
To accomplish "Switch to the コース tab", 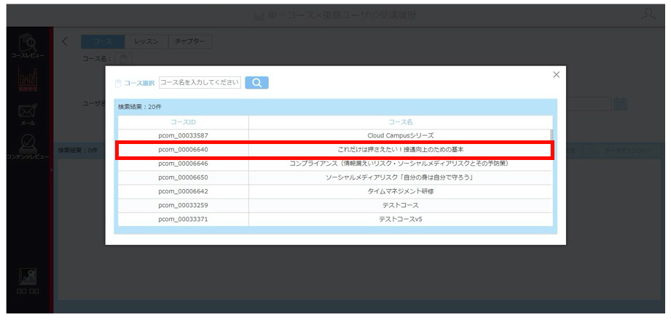I will tap(103, 41).
